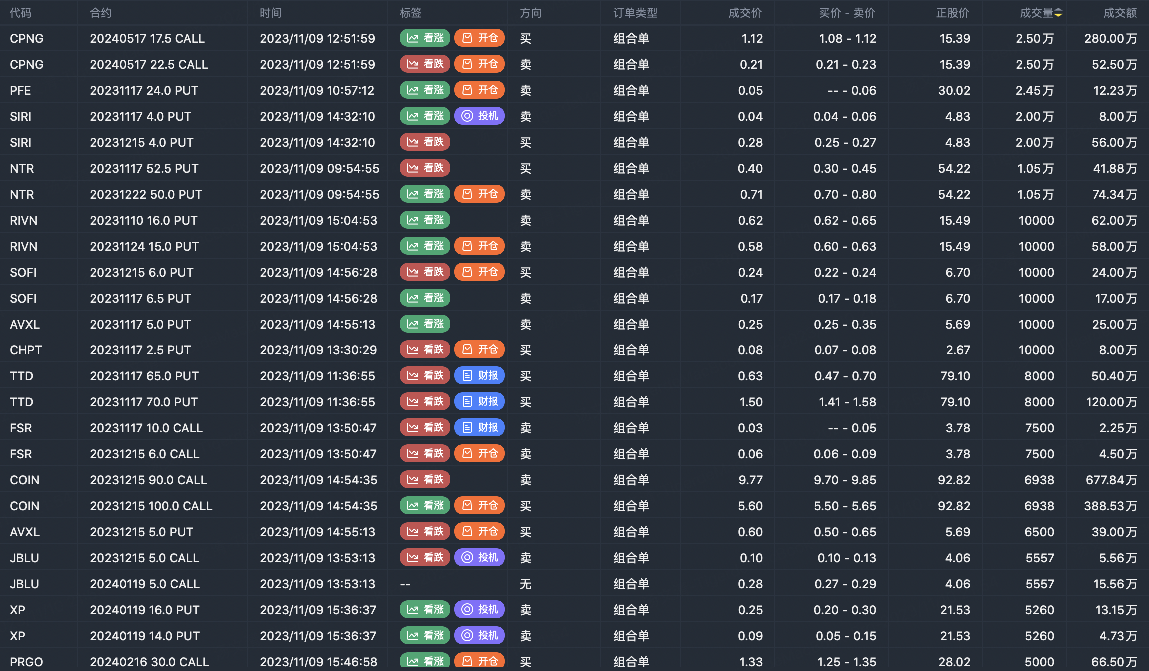This screenshot has width=1149, height=671.
Task: Click 成交价 value 9.77
Action: 751,480
